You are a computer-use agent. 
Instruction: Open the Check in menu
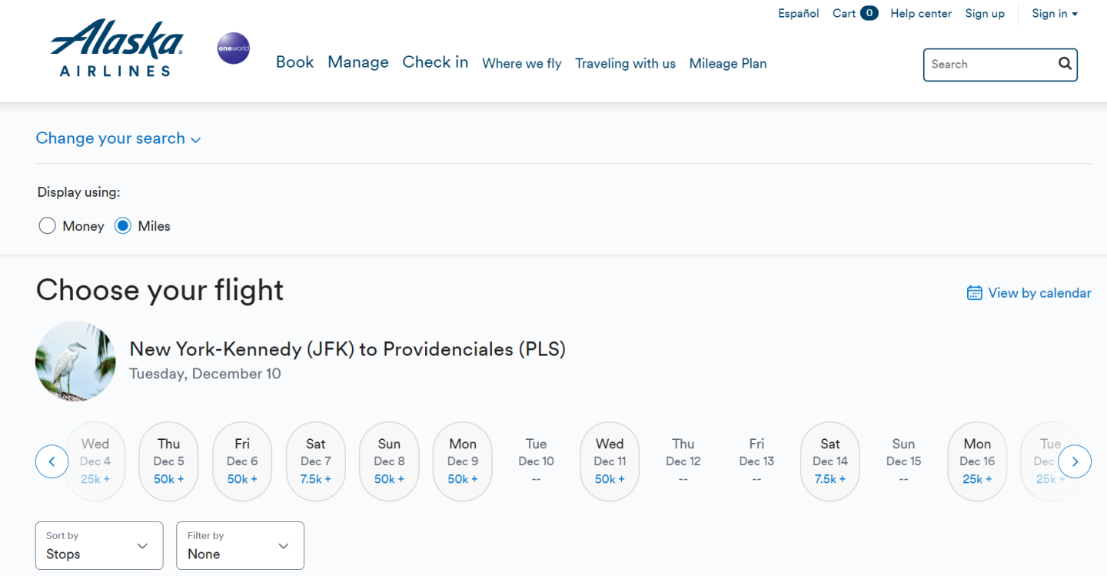[435, 62]
